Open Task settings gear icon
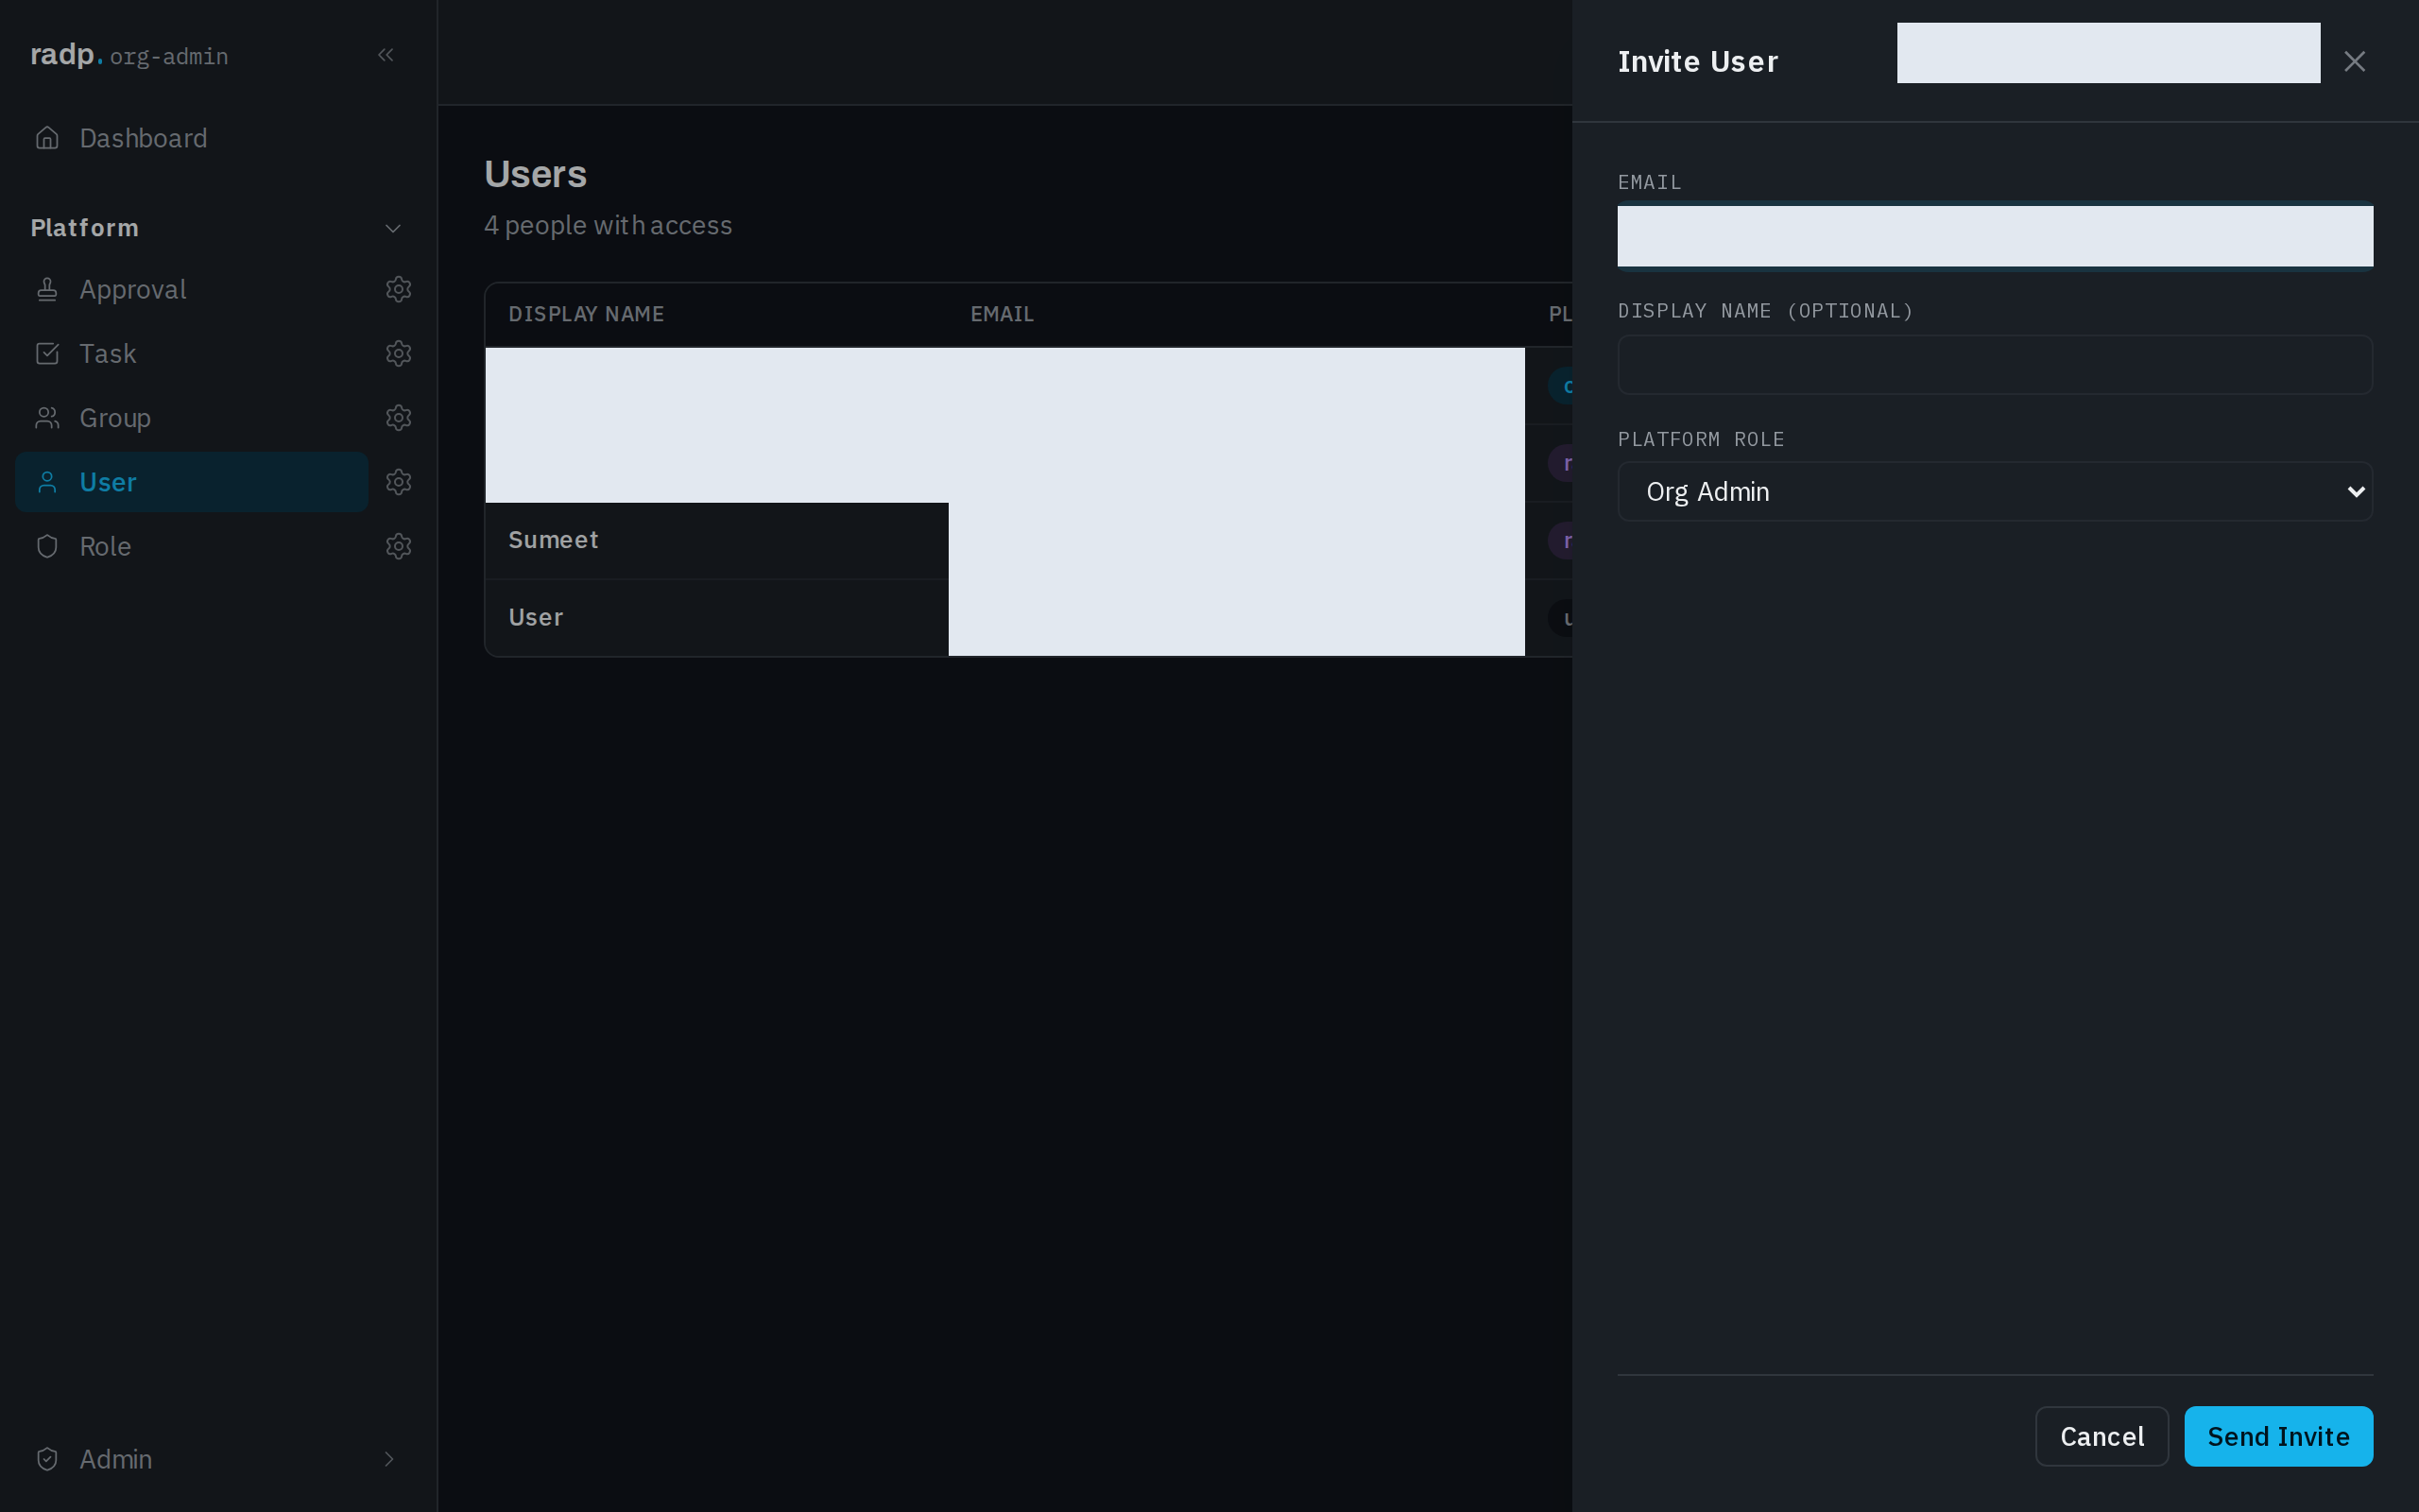Image resolution: width=2419 pixels, height=1512 pixels. click(399, 353)
